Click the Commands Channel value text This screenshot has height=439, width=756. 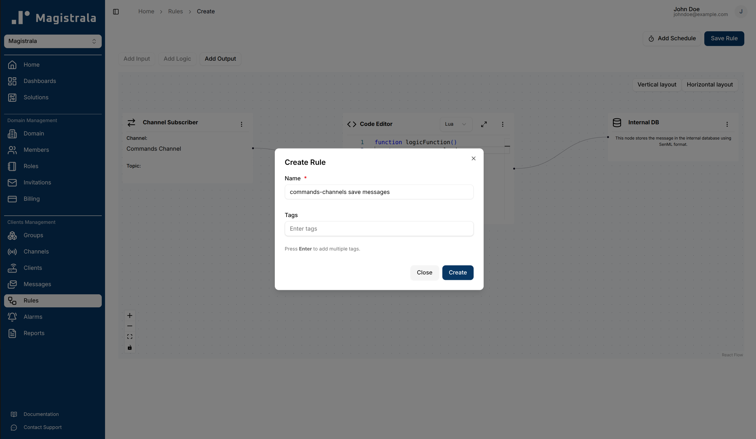(154, 149)
